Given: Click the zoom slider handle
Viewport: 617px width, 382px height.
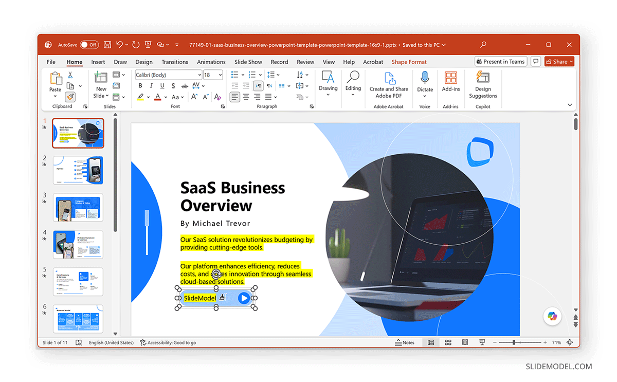Looking at the screenshot, I should tap(514, 342).
